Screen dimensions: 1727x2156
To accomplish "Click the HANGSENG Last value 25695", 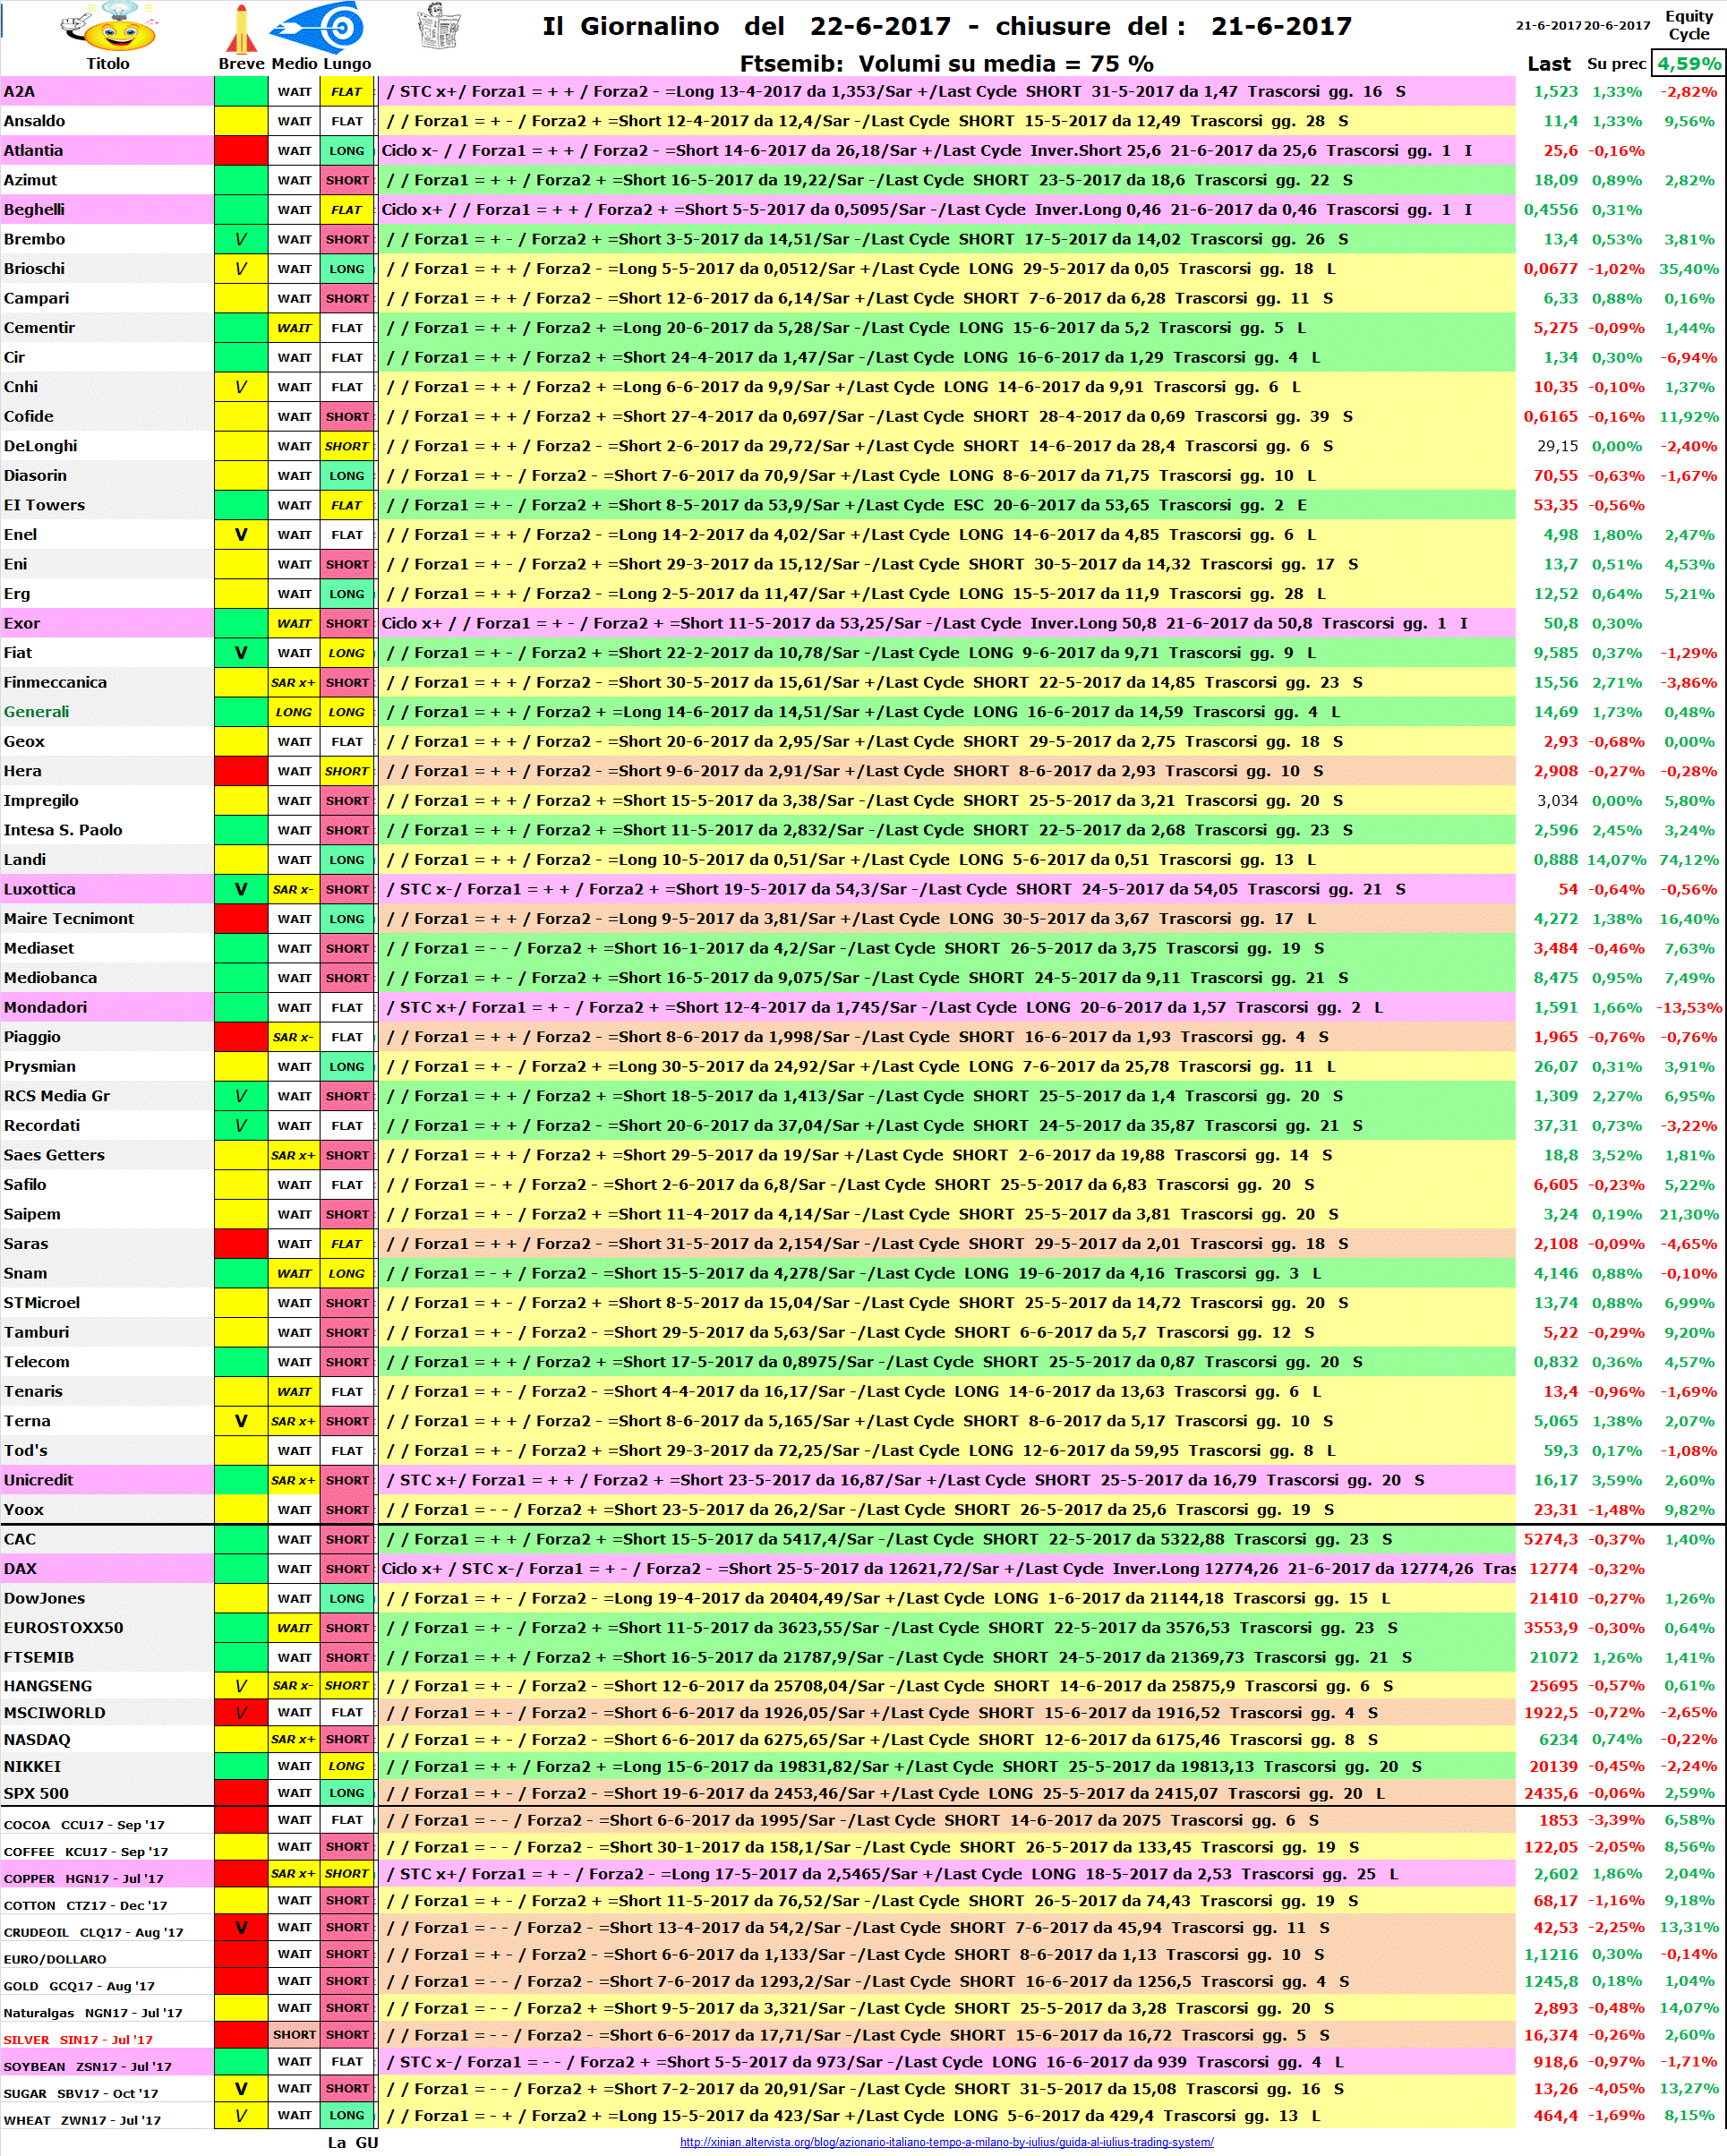I will pos(1553,1685).
